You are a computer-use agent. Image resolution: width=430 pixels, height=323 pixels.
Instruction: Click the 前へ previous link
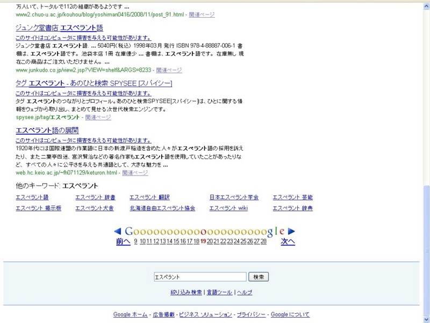click(x=123, y=241)
